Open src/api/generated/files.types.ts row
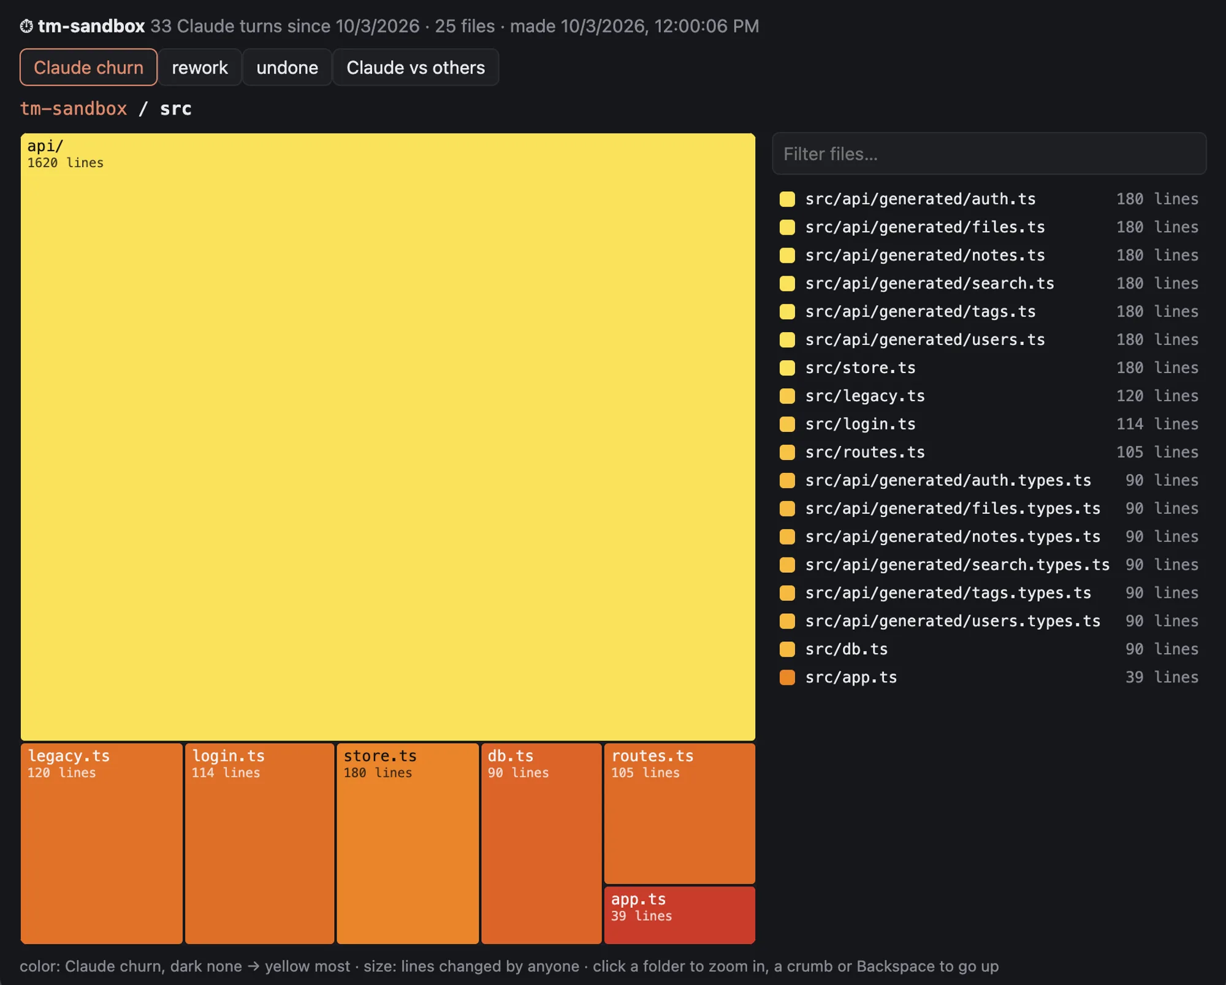The width and height of the screenshot is (1226, 985). [989, 509]
